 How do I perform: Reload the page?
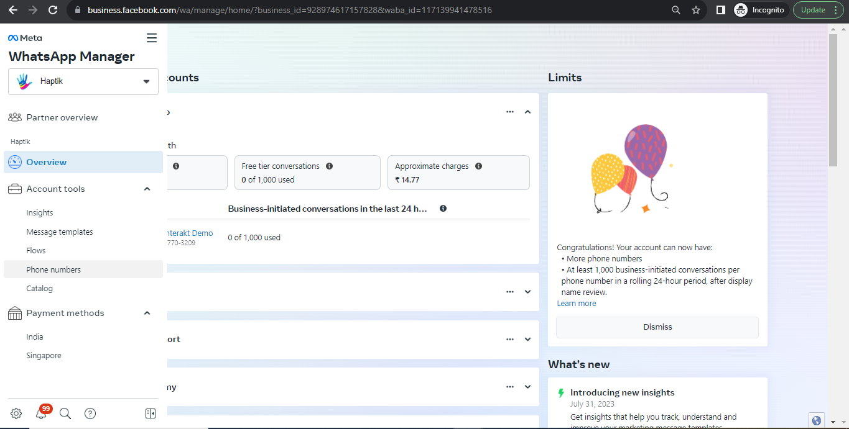(53, 10)
